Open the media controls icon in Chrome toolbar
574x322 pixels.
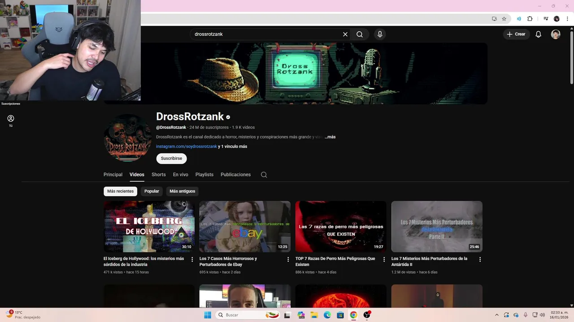point(546,19)
